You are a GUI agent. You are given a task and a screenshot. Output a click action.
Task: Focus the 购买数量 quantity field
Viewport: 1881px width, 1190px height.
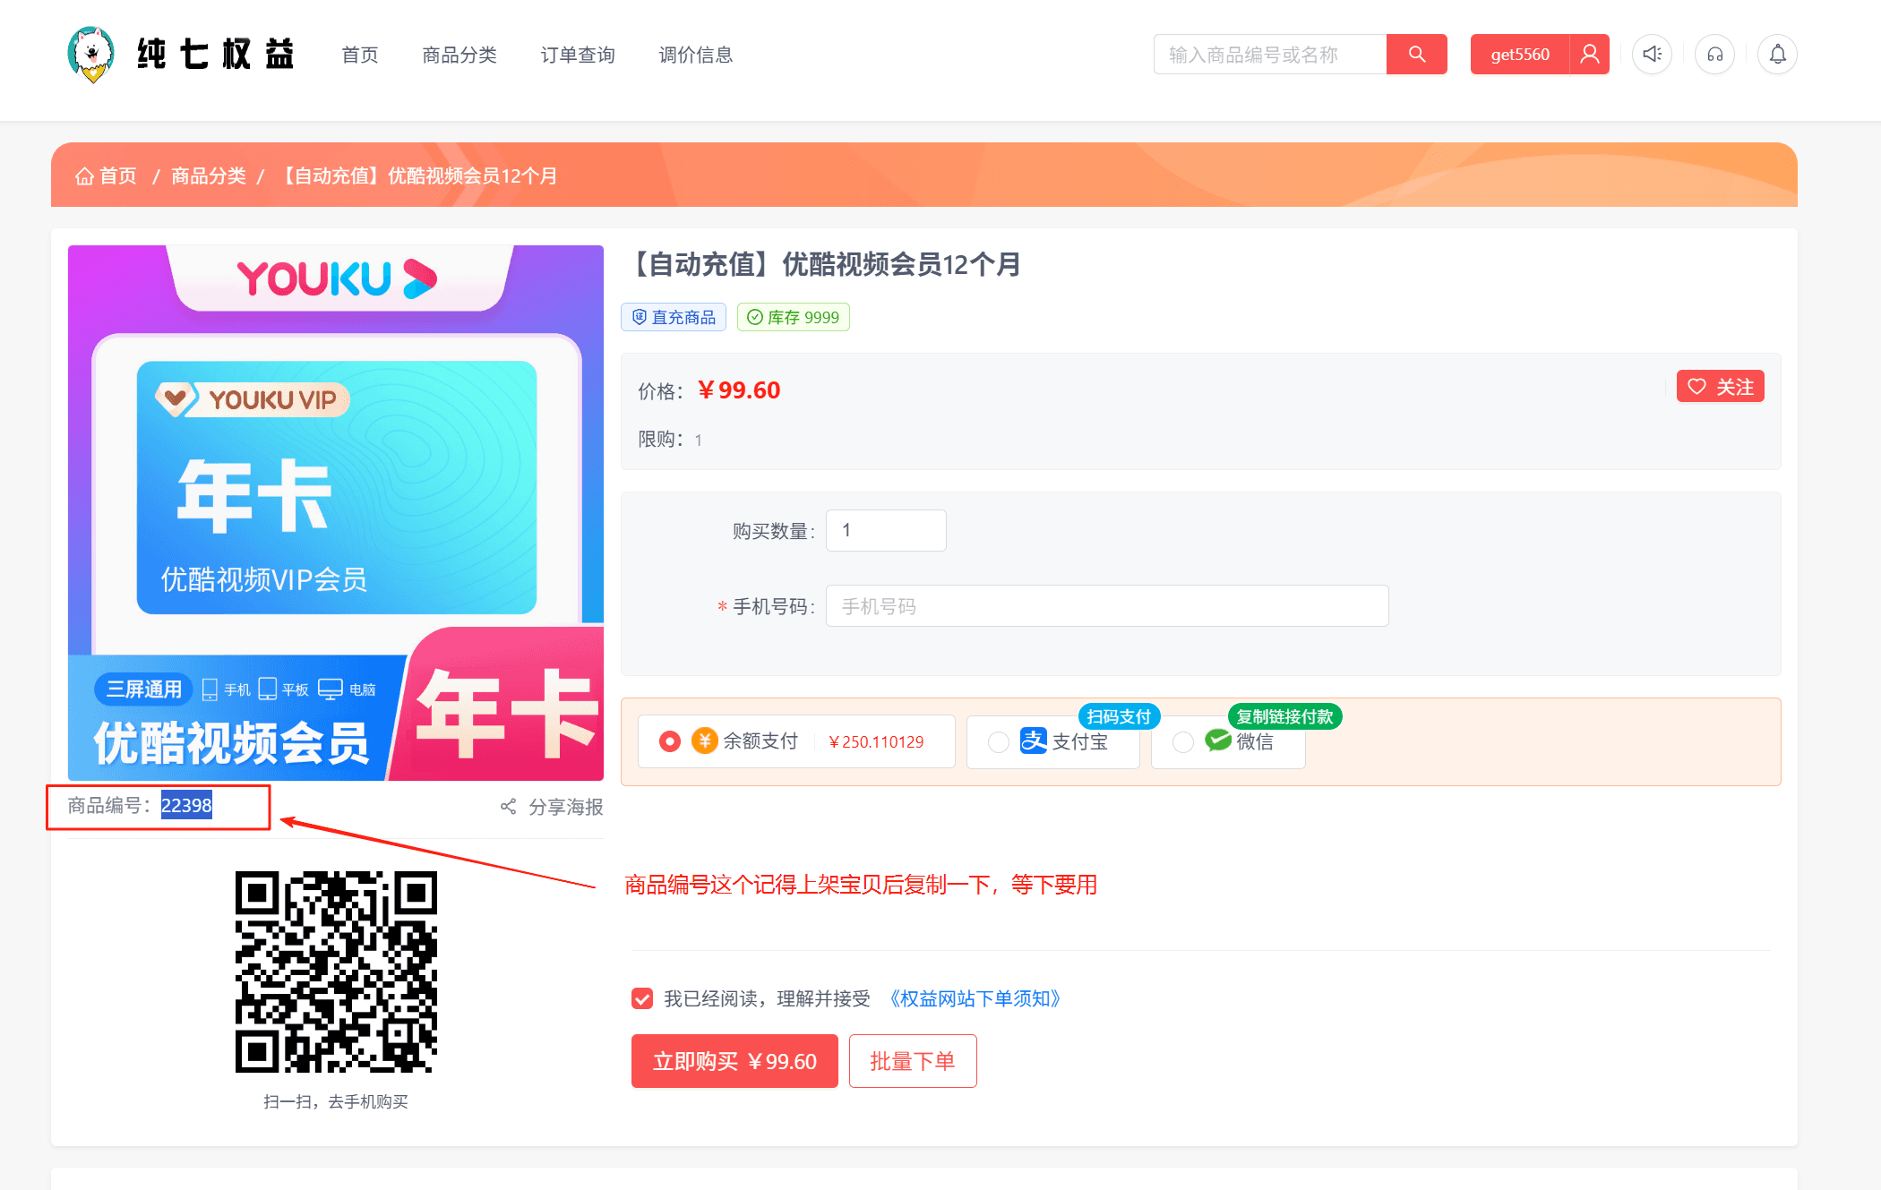click(x=886, y=530)
